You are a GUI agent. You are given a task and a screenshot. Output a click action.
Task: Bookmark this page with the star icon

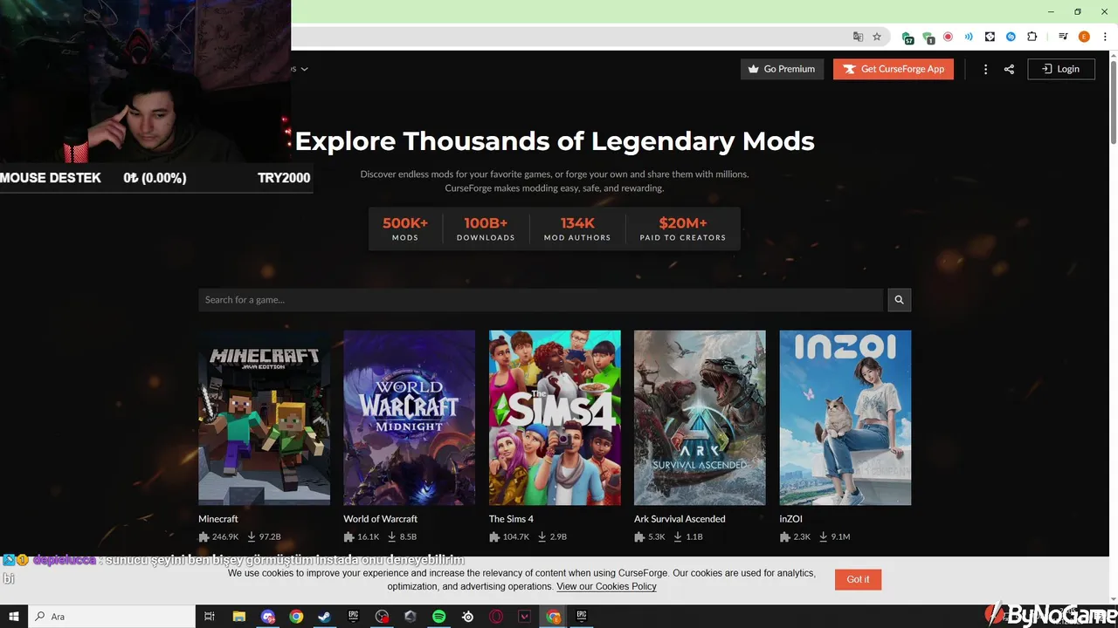pyautogui.click(x=877, y=37)
